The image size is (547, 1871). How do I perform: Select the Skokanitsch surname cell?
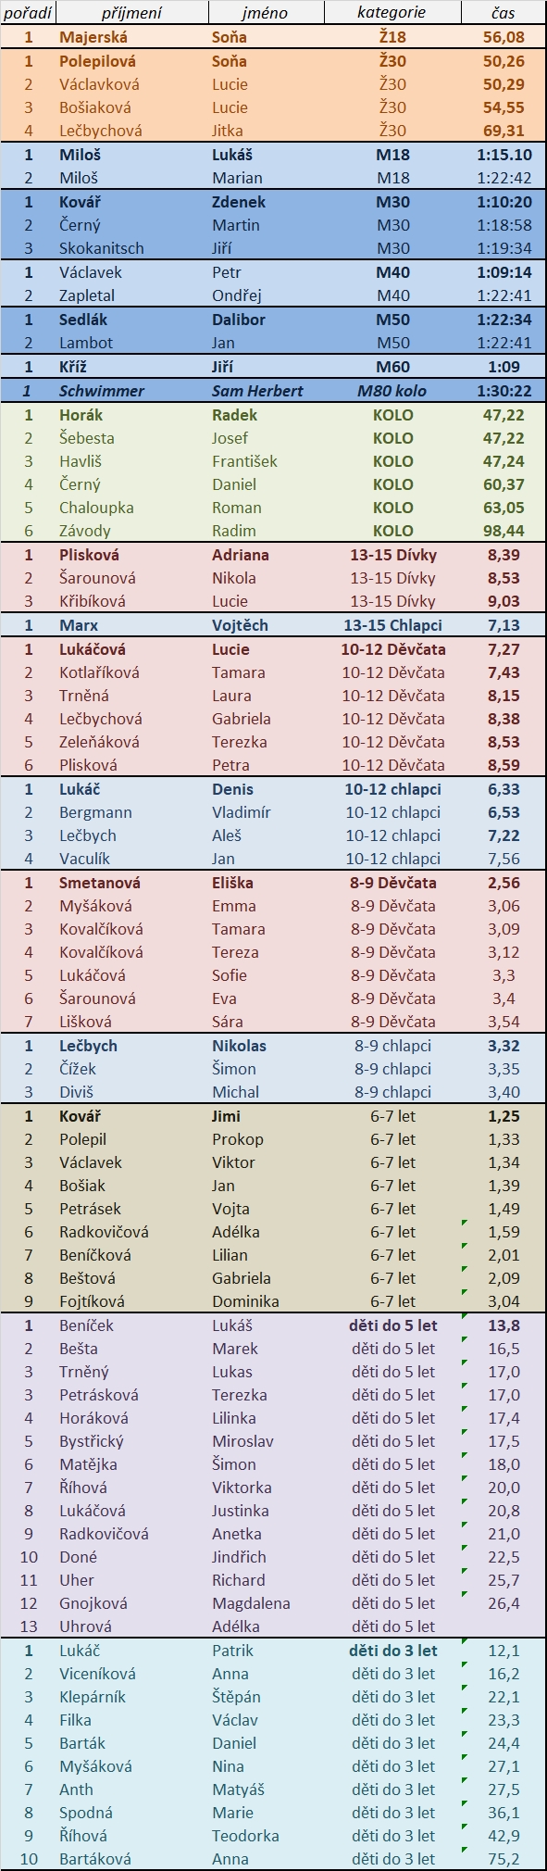pos(131,248)
